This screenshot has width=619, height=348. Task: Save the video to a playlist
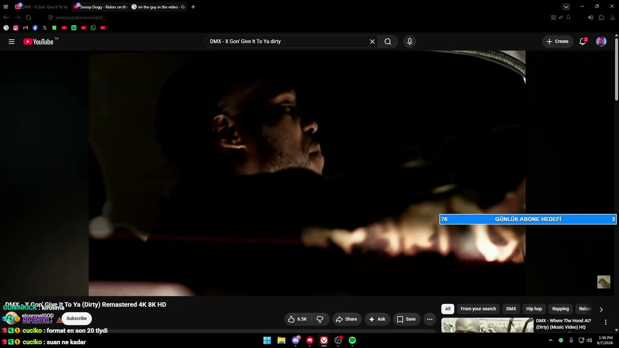pos(406,319)
